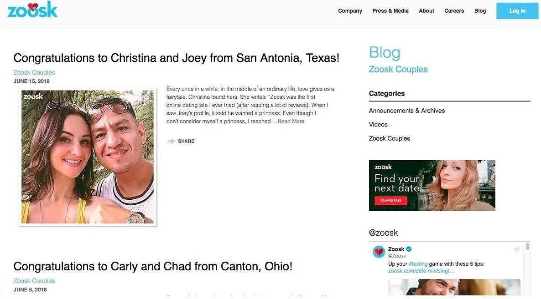
Task: Click the #texting hashtag in tweet
Action: tap(418, 264)
